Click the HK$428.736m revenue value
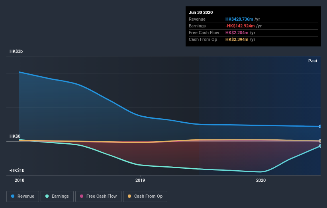The image size is (327, 208). coord(239,19)
